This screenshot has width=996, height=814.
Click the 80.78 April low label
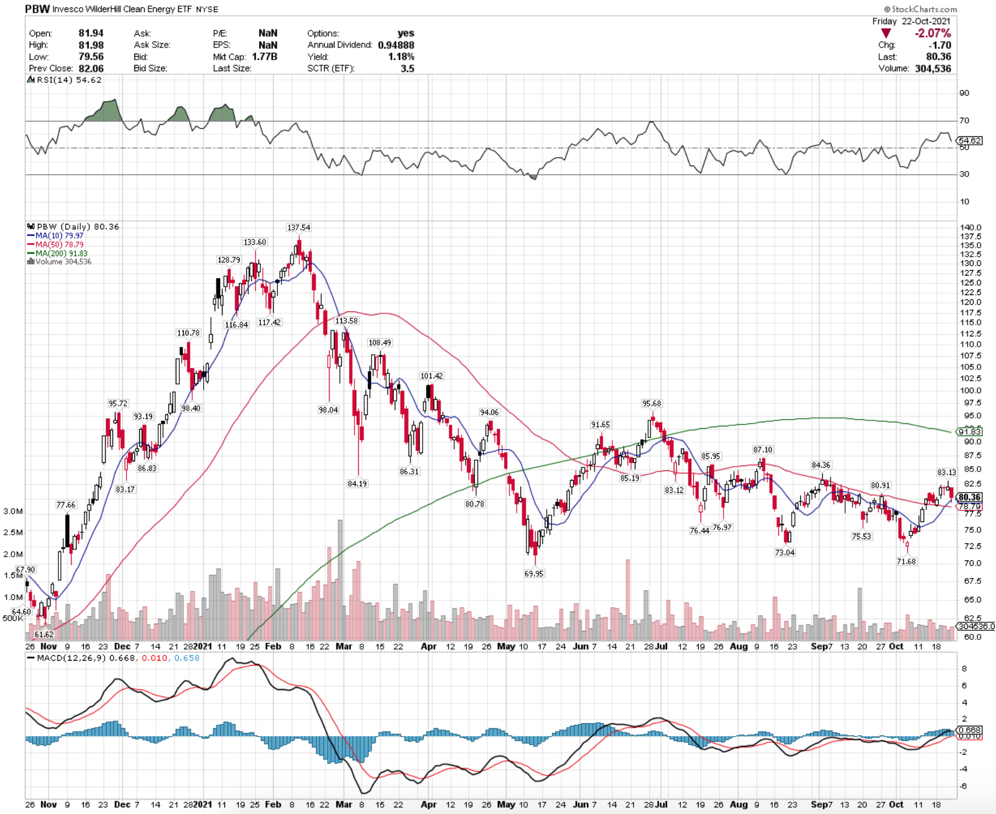(x=474, y=504)
